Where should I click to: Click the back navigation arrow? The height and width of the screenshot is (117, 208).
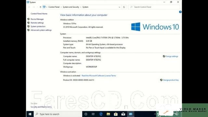(29, 7)
